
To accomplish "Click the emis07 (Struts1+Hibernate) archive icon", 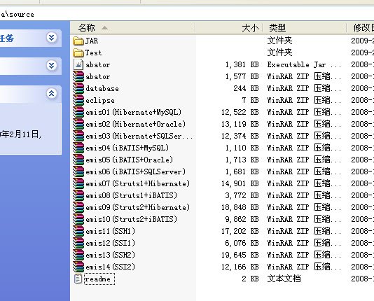I will click(x=78, y=183).
